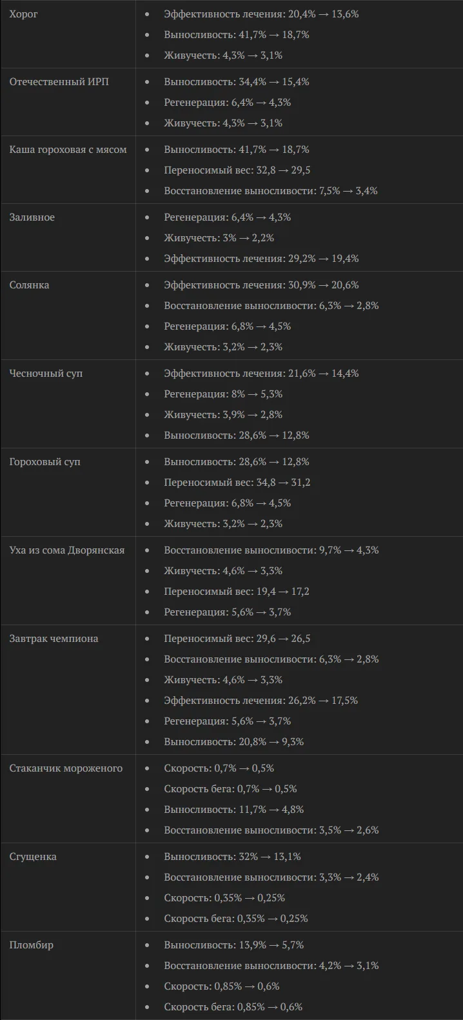Click Регенерация 8% → 5,3% line
The height and width of the screenshot is (1020, 463).
[x=223, y=394]
